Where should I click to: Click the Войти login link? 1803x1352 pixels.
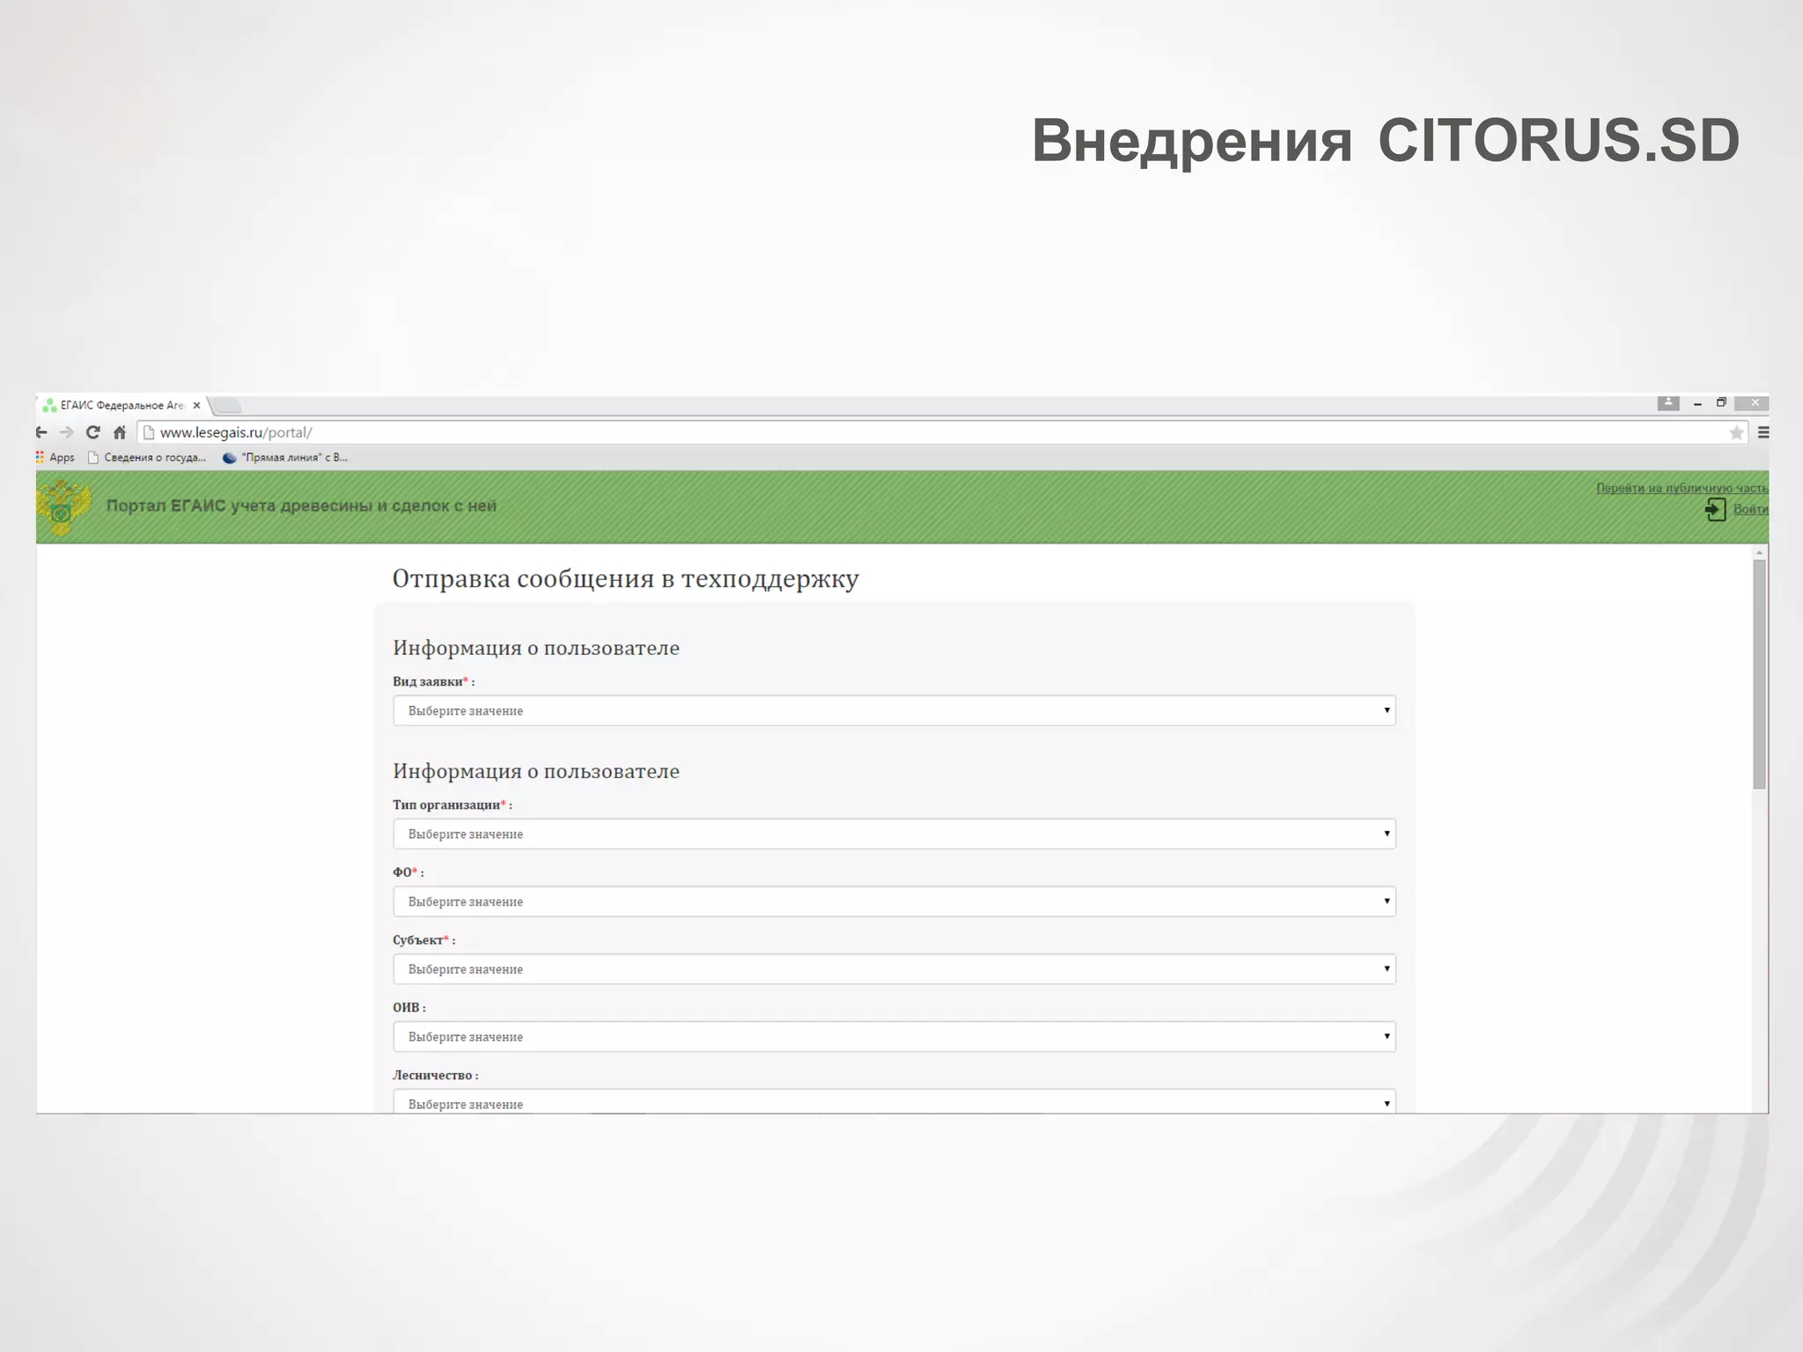pos(1750,509)
